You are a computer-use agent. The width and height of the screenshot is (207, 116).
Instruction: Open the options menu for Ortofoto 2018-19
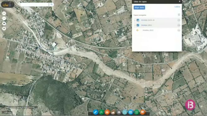[x=179, y=20]
